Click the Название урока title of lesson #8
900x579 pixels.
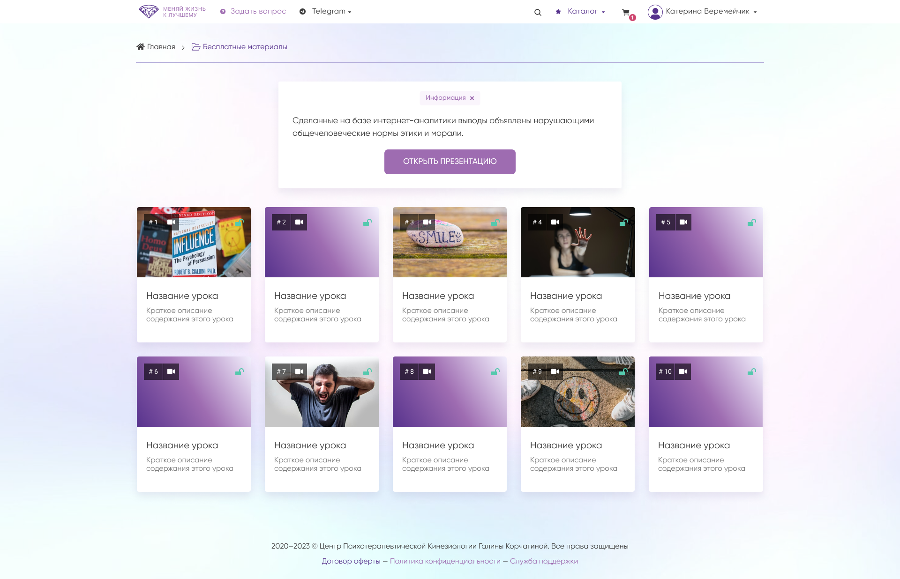[x=438, y=445]
